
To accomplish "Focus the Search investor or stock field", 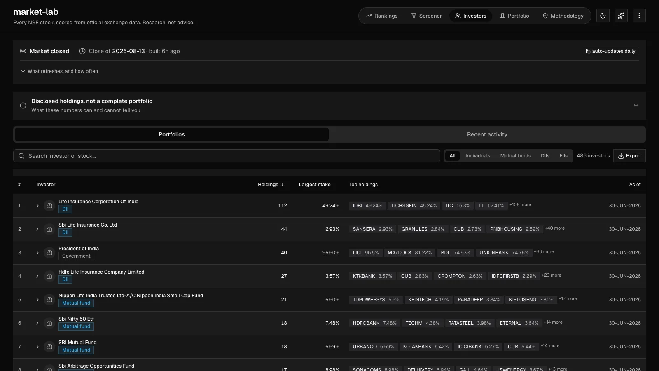I will pos(227,156).
